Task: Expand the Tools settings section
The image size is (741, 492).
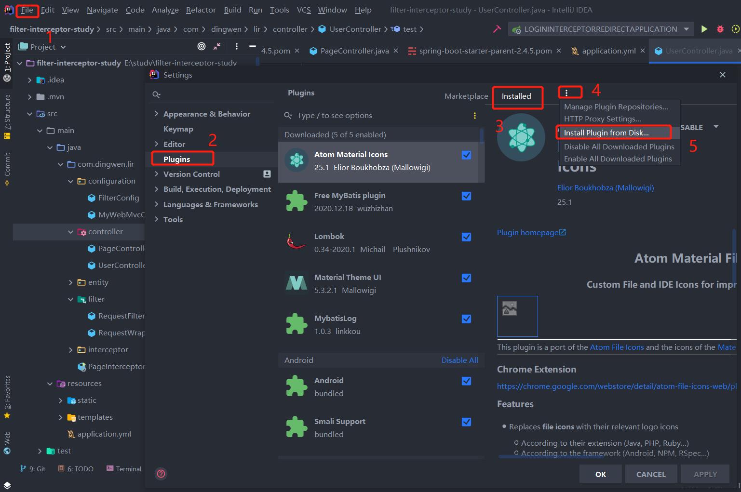Action: click(x=156, y=219)
